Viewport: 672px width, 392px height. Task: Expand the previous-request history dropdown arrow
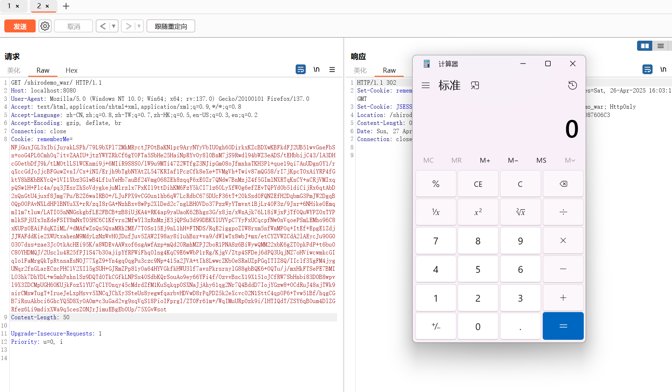point(113,26)
